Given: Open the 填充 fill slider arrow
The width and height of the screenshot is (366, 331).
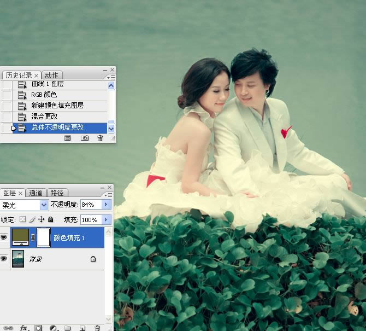Looking at the screenshot, I should [107, 219].
